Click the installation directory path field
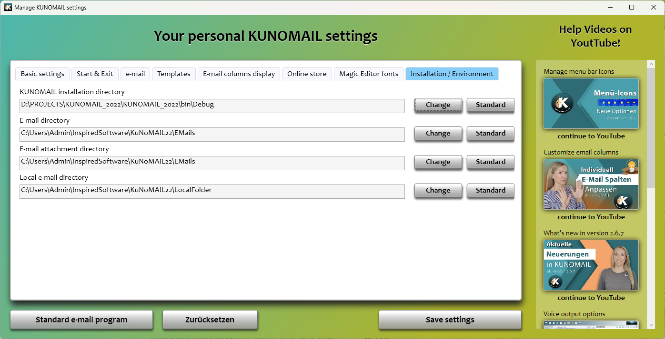 pos(212,106)
